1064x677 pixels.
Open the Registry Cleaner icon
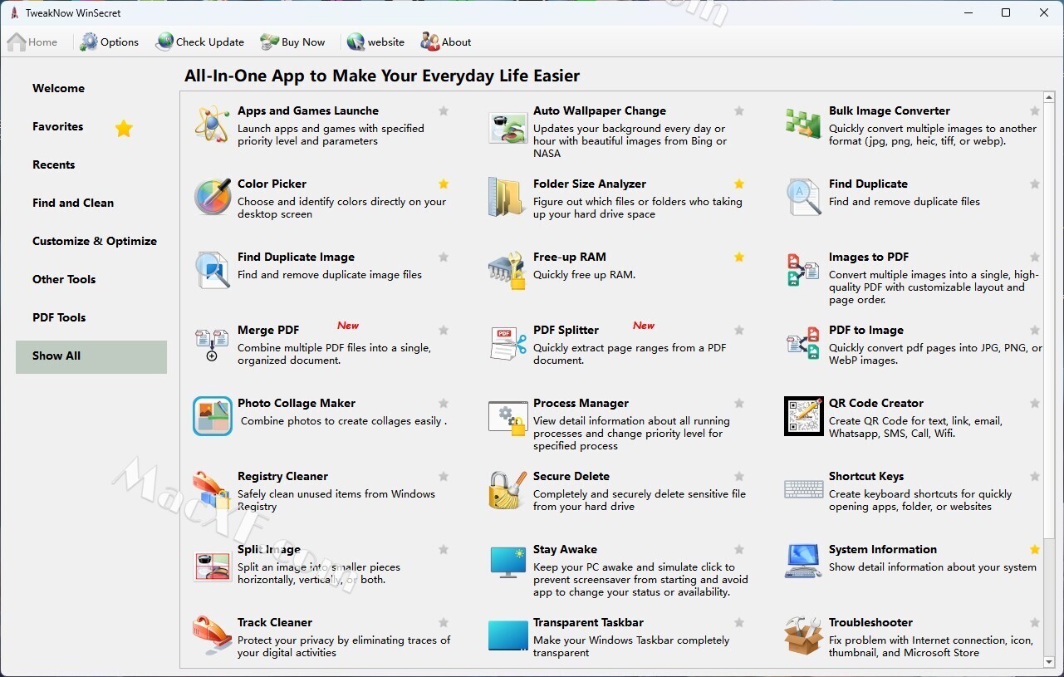(x=212, y=490)
